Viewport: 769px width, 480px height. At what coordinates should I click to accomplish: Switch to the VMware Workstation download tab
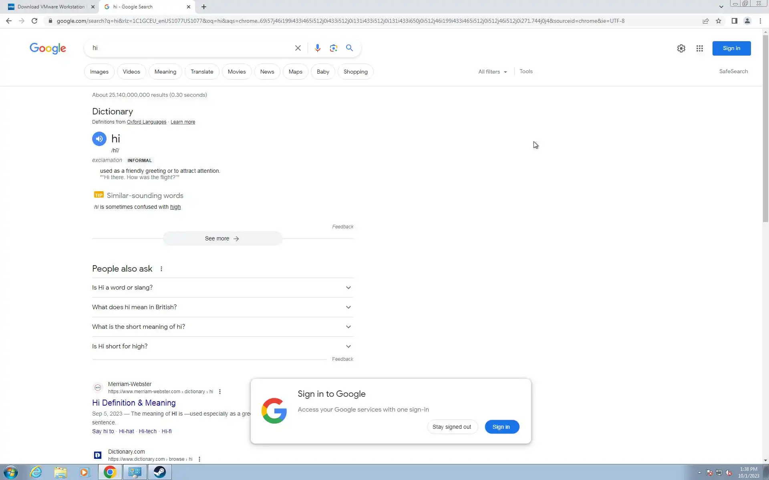51,7
